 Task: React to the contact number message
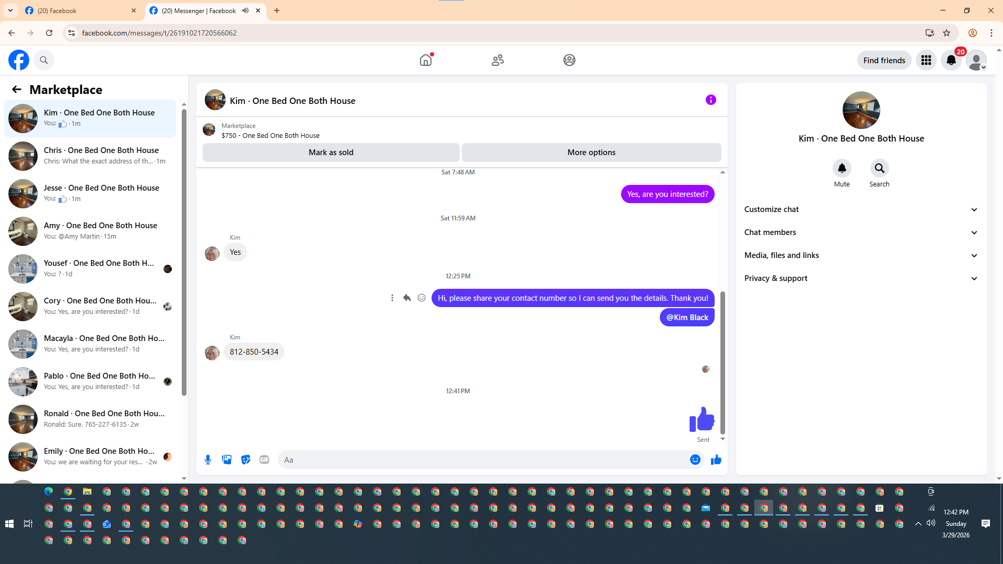(422, 298)
